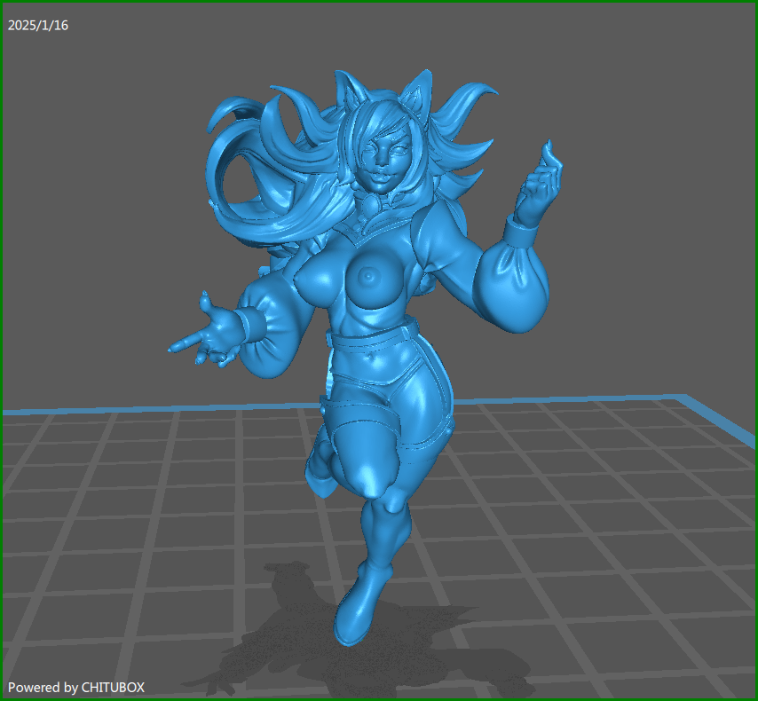The image size is (758, 701).
Task: Click the figure's raised knee
Action: tap(368, 475)
